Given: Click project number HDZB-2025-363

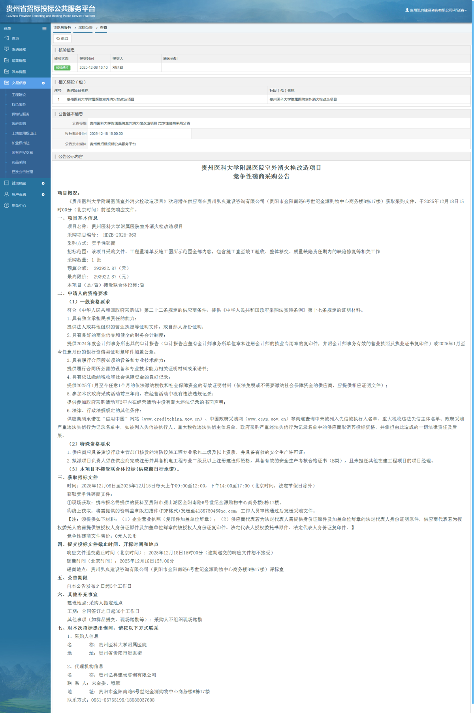Looking at the screenshot, I should (120, 235).
